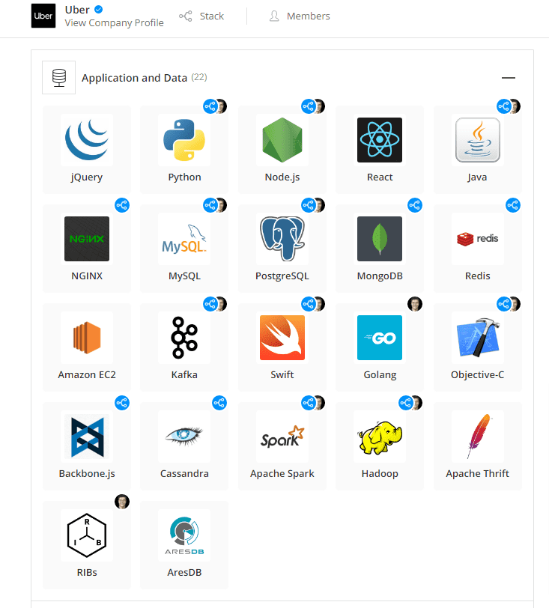Click the Apache Spark label
The image size is (549, 608).
[282, 474]
